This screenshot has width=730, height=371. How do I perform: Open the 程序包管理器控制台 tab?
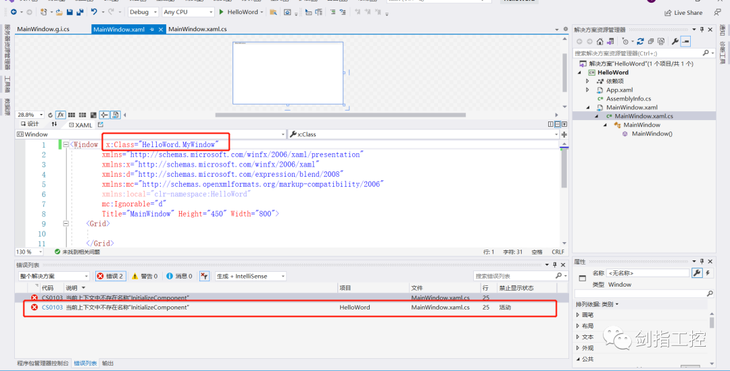[43, 363]
